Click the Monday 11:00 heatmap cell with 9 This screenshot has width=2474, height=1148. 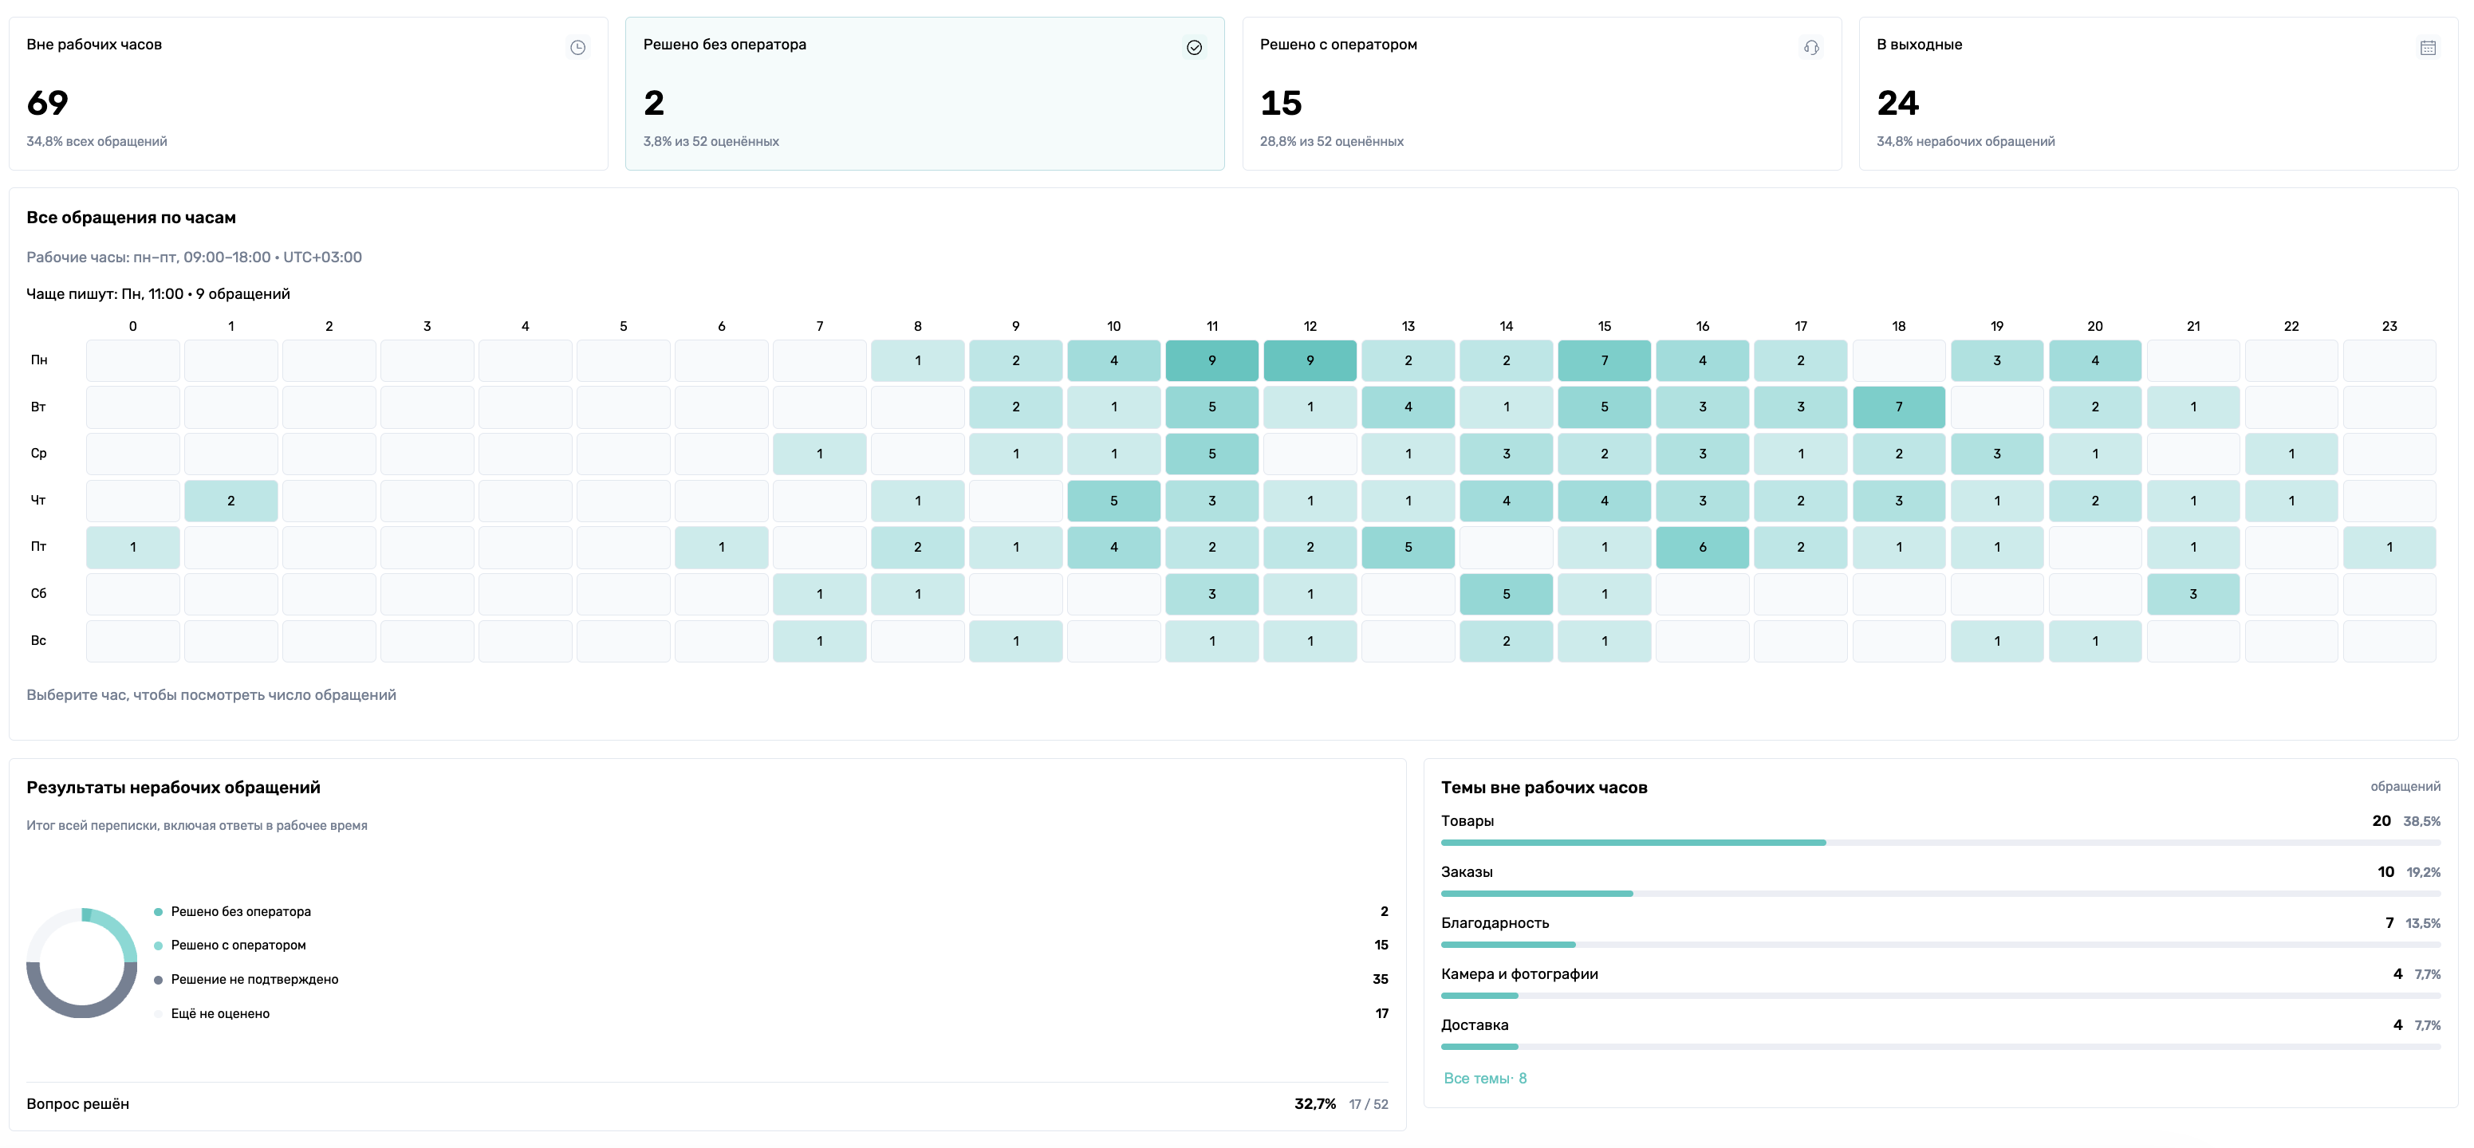(1212, 360)
